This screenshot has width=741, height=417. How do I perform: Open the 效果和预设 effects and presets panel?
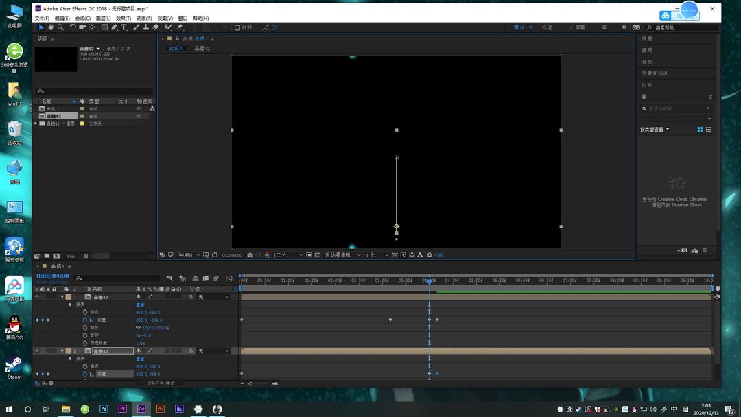(655, 73)
